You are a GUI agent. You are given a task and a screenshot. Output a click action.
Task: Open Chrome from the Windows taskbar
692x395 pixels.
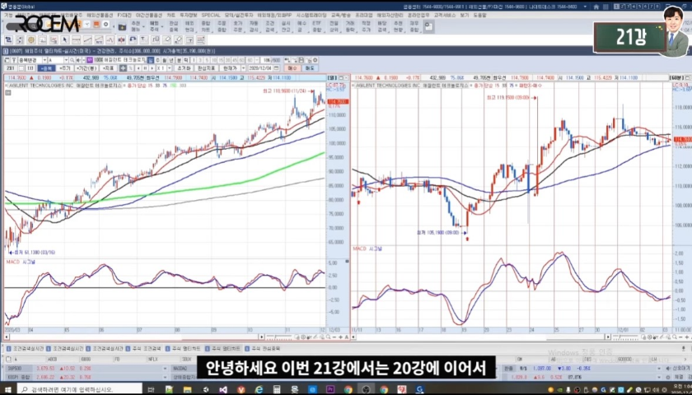coord(348,388)
